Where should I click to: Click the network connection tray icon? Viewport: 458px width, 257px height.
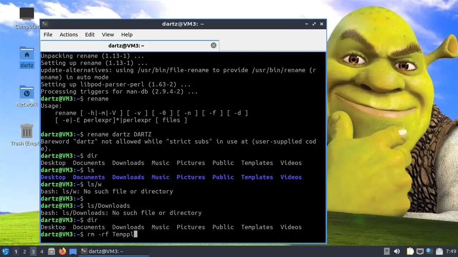[x=420, y=252]
